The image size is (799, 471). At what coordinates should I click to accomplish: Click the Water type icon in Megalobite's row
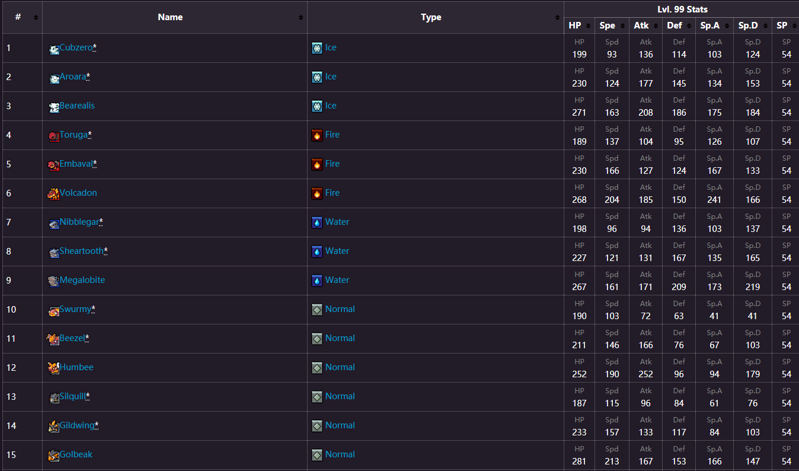coord(317,281)
